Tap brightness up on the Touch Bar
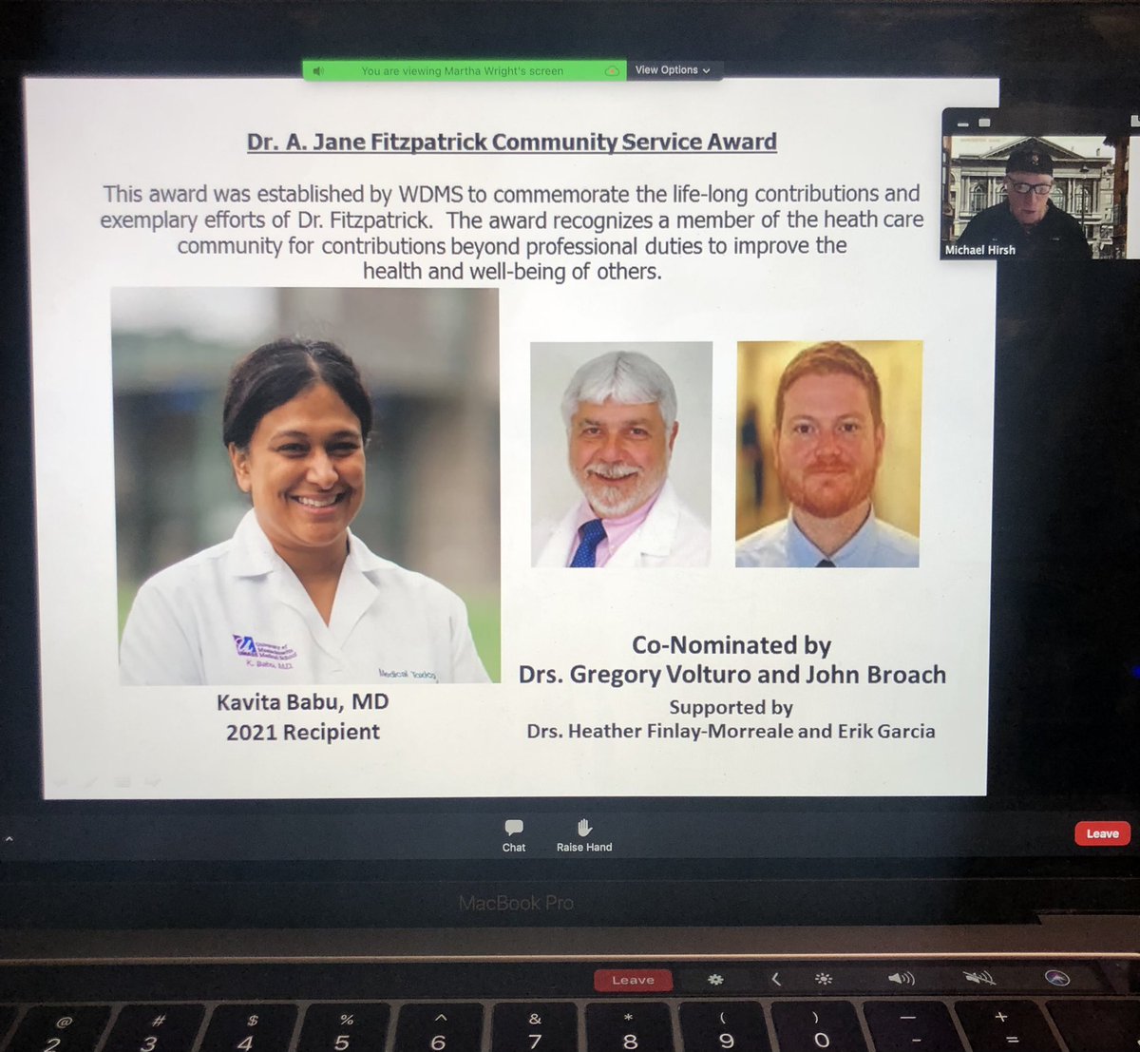 pos(825,979)
